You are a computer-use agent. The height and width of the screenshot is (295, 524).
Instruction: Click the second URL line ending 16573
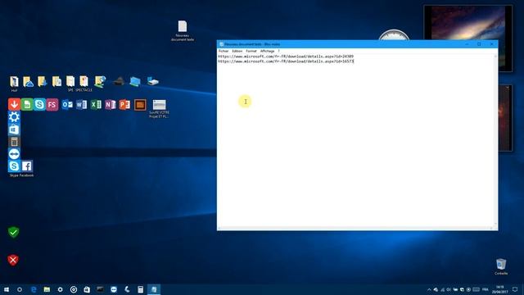click(x=286, y=61)
